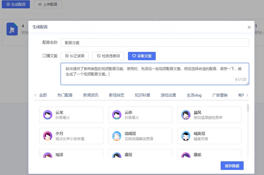The height and width of the screenshot is (175, 264).
Task: Select the 晨风 voice avatar icon
Action: tap(186, 114)
